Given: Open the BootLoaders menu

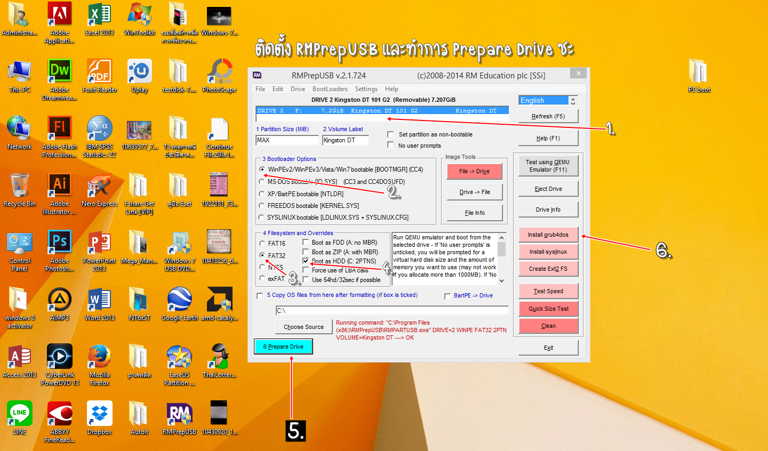Looking at the screenshot, I should coord(330,89).
